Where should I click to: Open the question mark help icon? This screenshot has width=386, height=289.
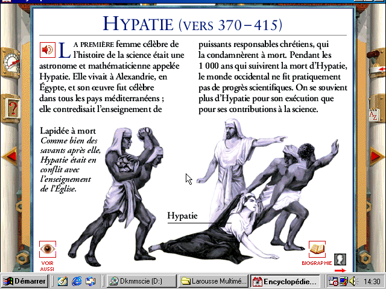click(x=11, y=108)
